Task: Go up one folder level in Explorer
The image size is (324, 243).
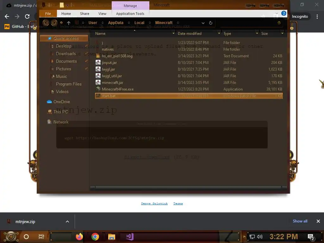Action: click(x=69, y=23)
